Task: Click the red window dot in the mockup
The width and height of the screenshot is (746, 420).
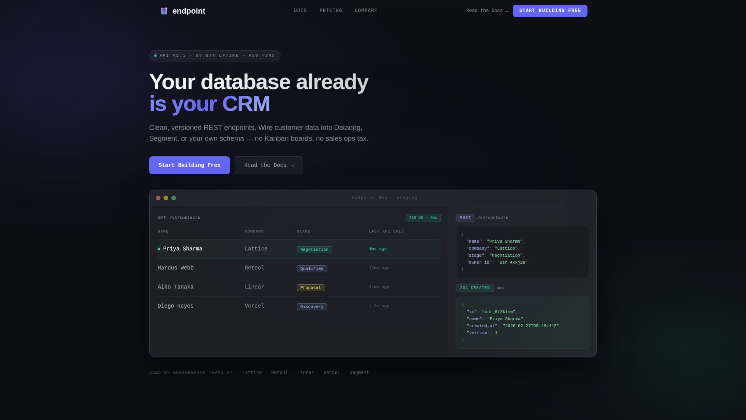Action: 158,198
